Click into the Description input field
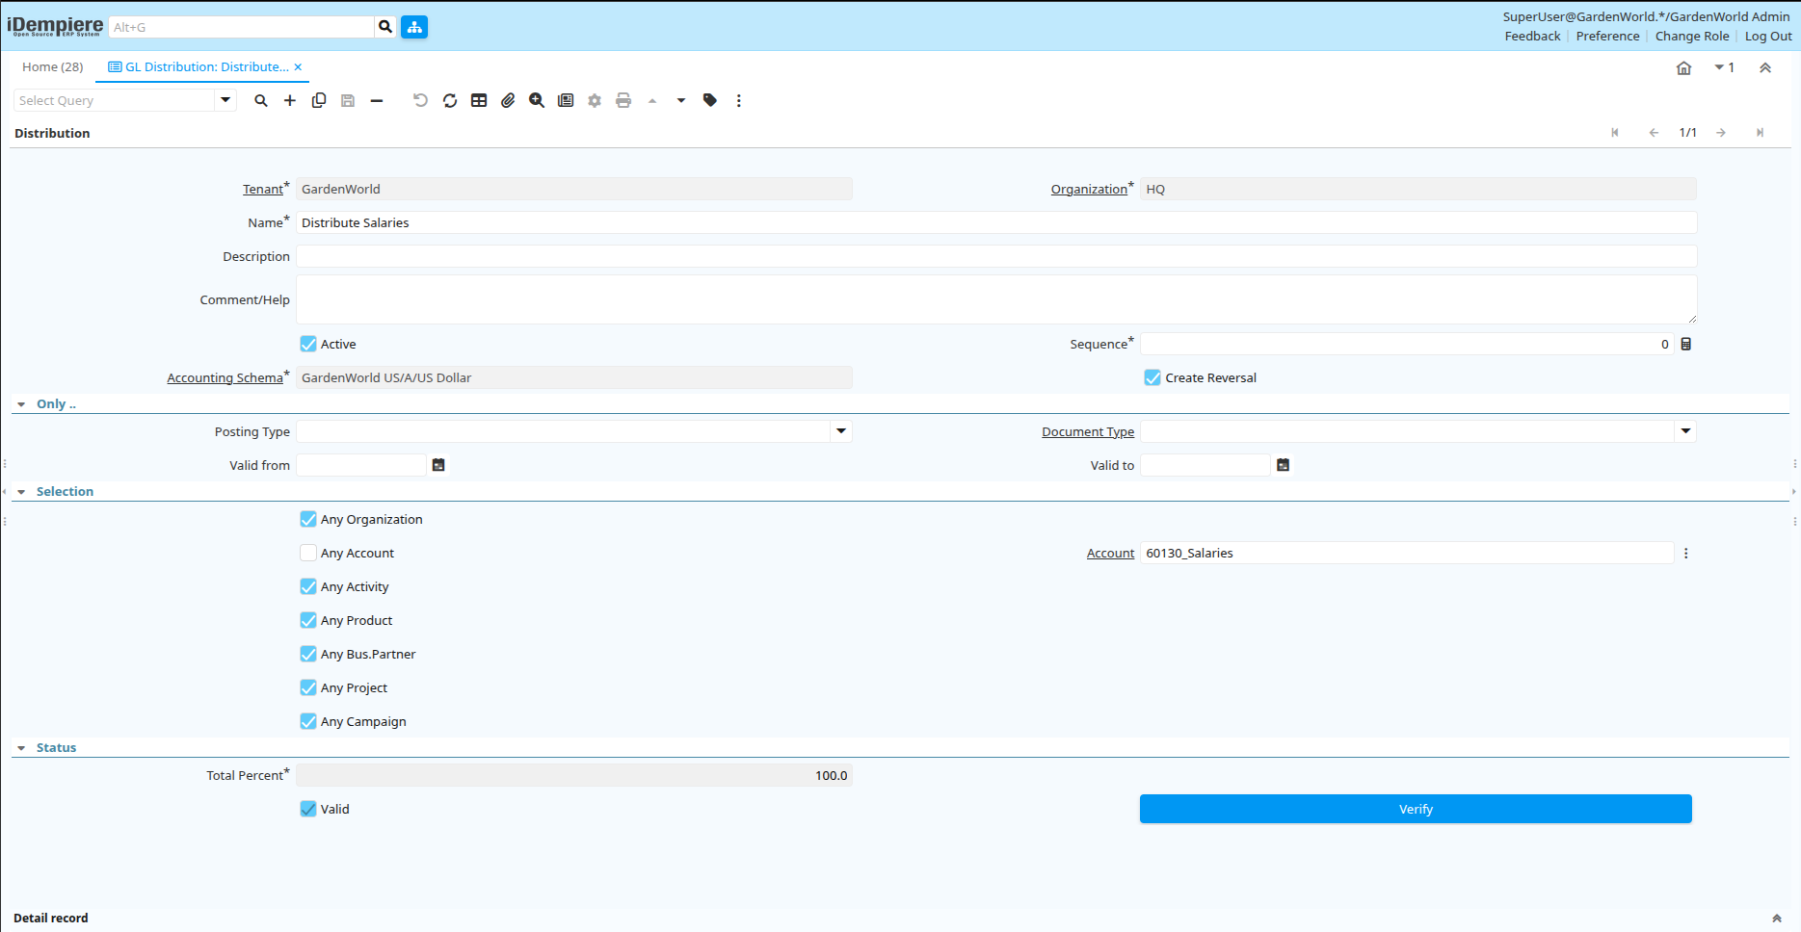This screenshot has height=932, width=1801. click(x=995, y=256)
